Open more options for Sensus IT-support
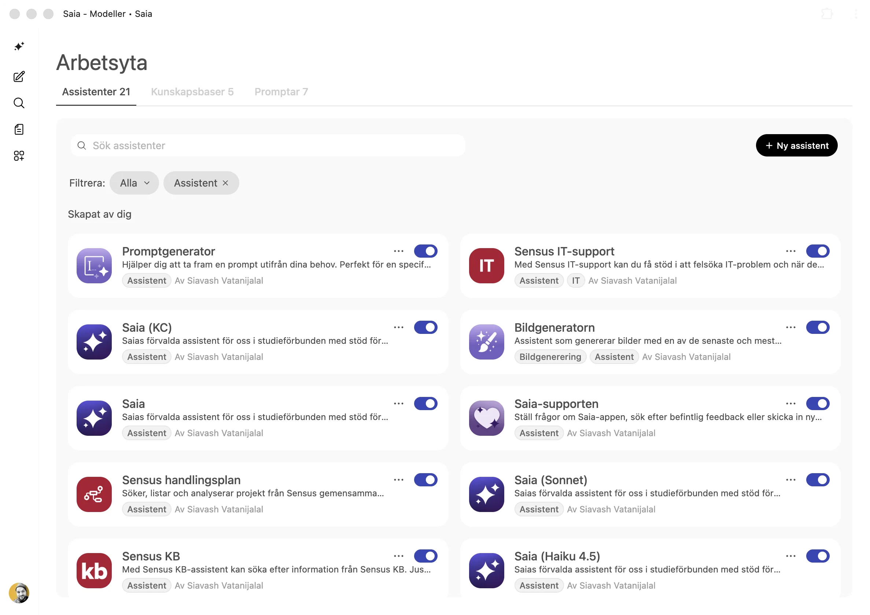870x615 pixels. coord(791,251)
